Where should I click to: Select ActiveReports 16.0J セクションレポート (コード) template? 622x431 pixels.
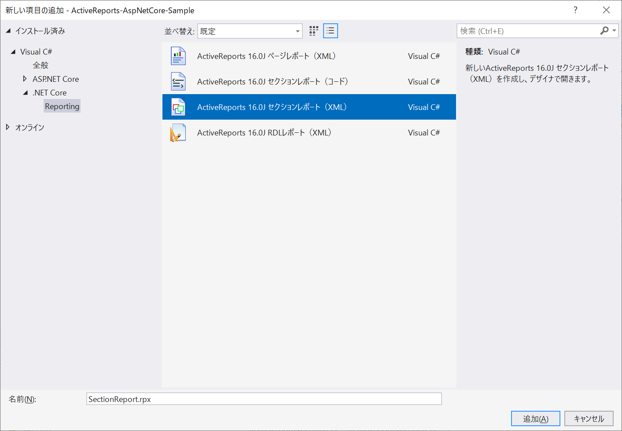coord(309,81)
